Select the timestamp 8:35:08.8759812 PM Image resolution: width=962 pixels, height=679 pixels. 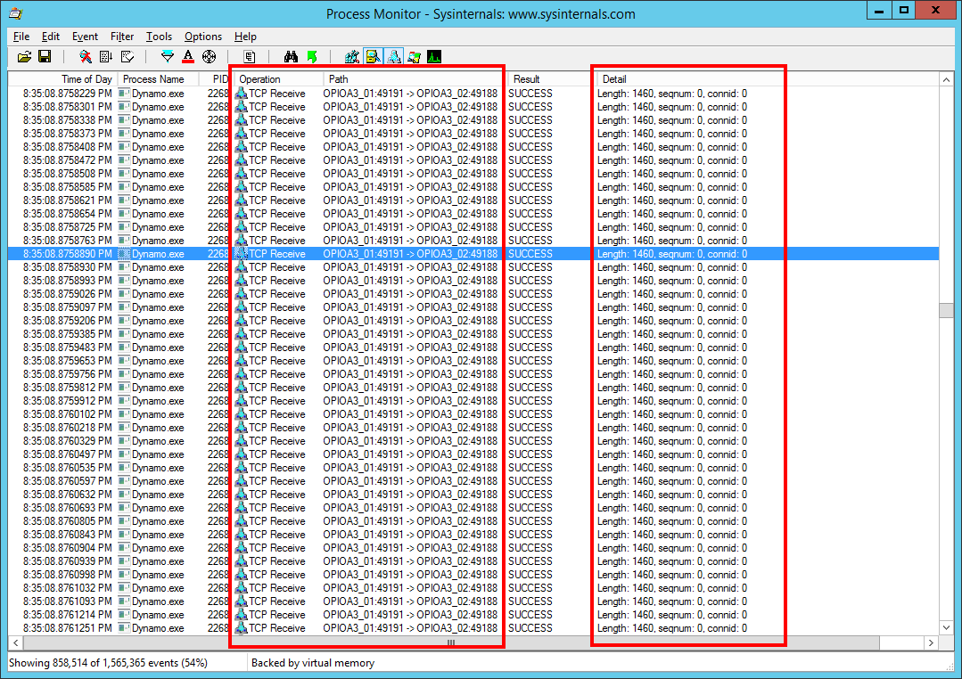[x=68, y=387]
